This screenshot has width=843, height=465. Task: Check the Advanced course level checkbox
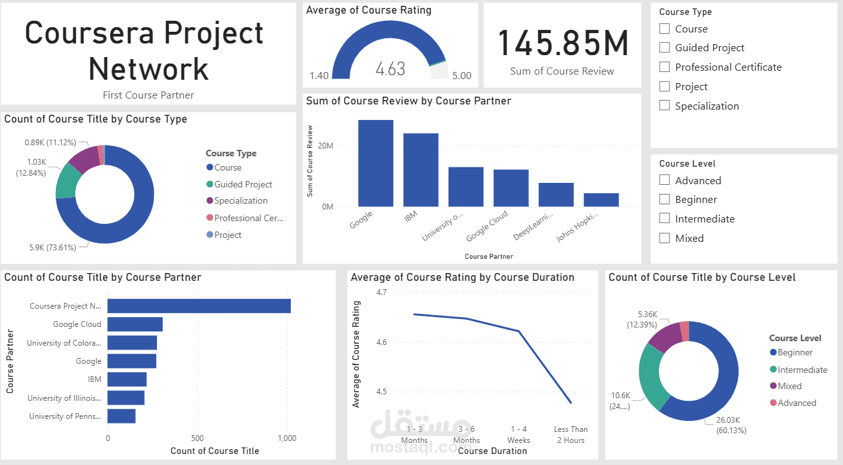[x=665, y=180]
